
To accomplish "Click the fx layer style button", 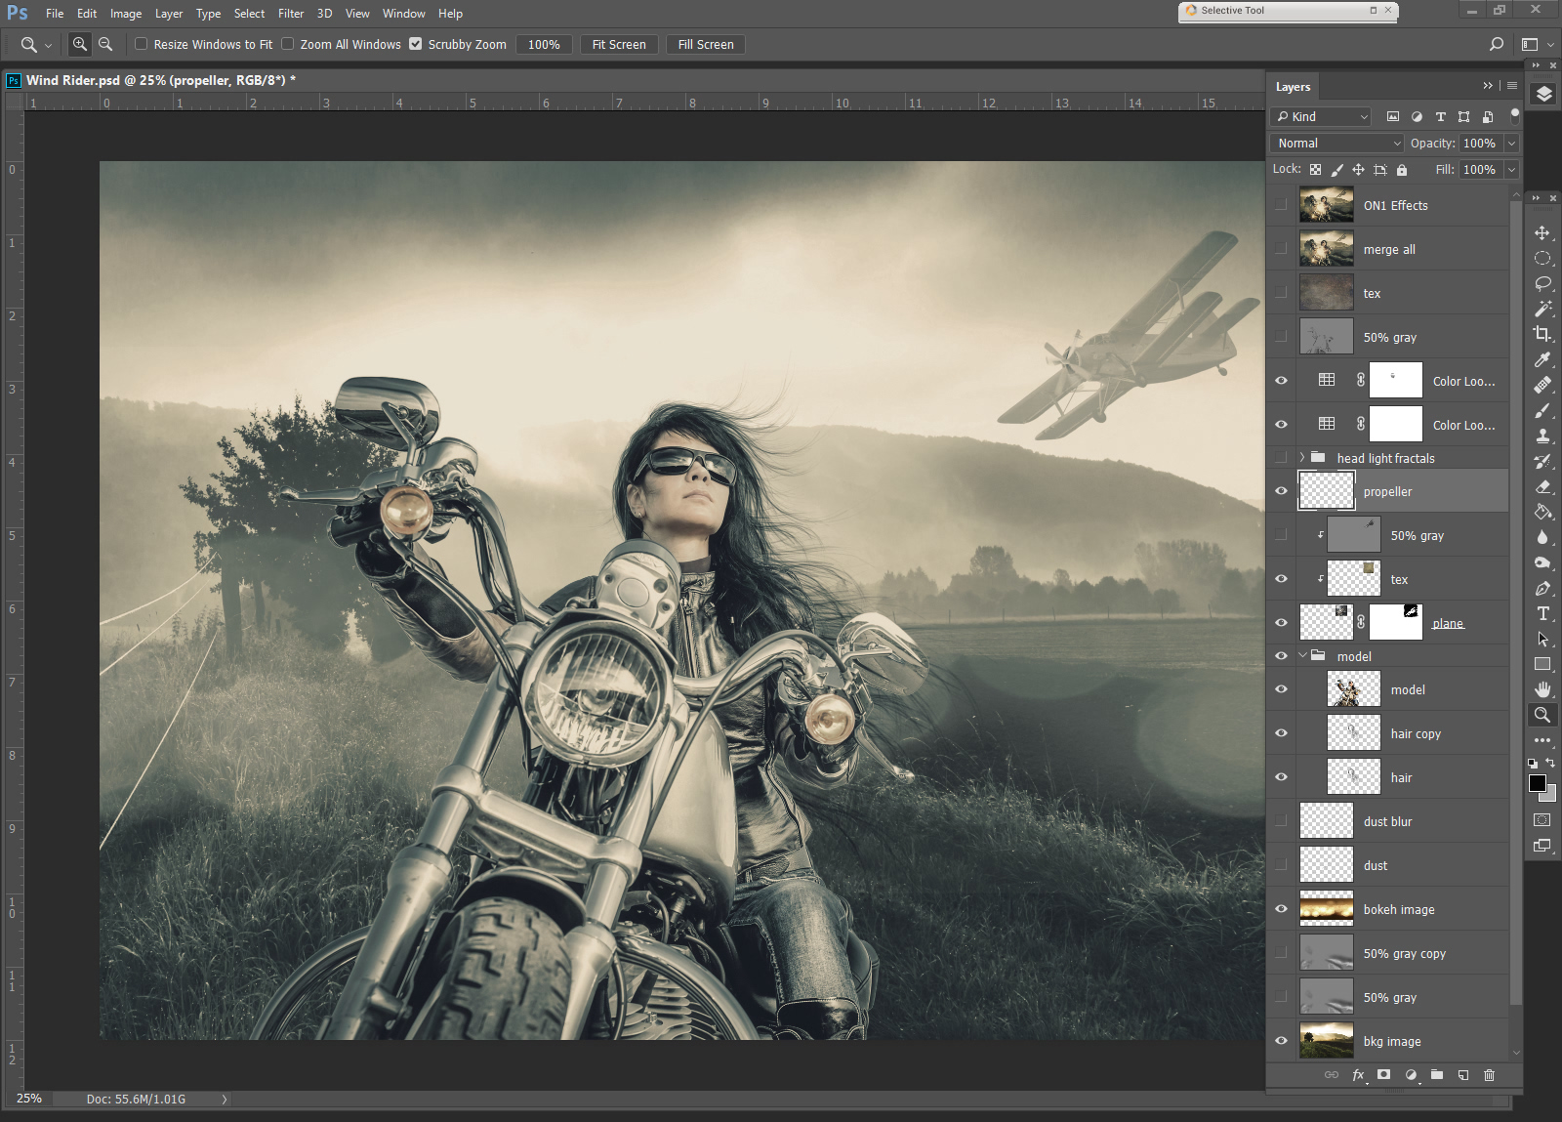I will tap(1358, 1075).
